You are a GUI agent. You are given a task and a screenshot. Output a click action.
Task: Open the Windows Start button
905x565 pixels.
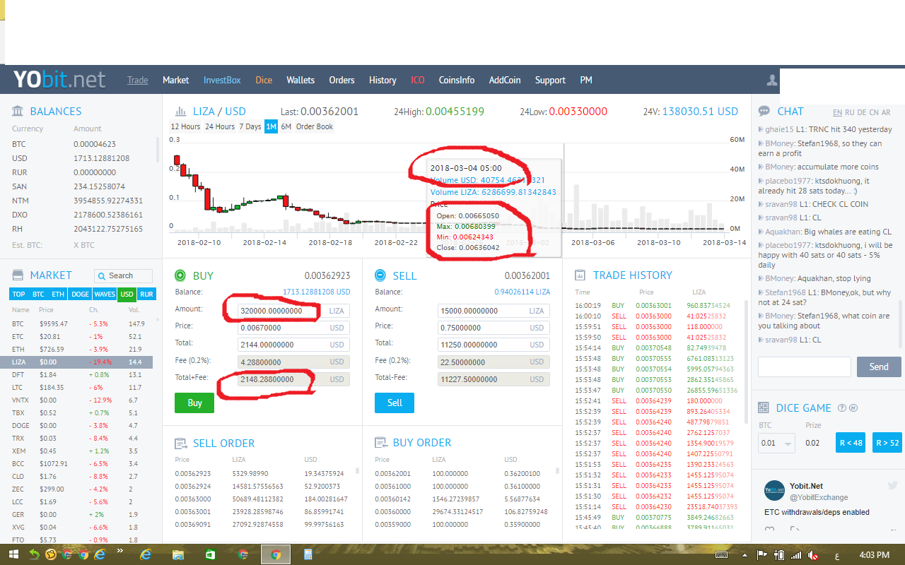(x=13, y=554)
